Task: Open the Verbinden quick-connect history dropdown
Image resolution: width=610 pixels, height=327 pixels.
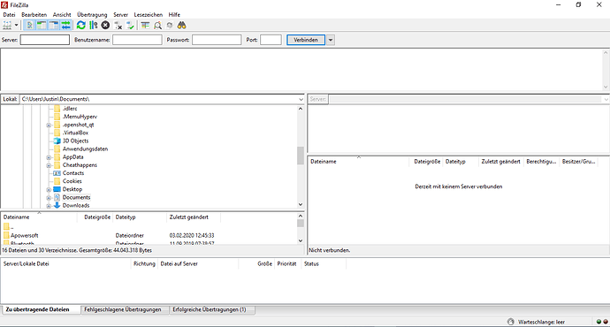Action: click(x=331, y=40)
